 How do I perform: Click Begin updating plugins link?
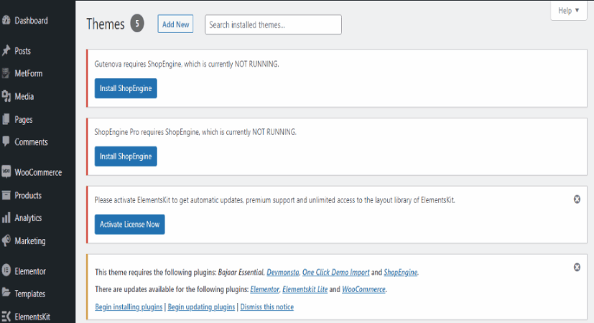point(201,306)
